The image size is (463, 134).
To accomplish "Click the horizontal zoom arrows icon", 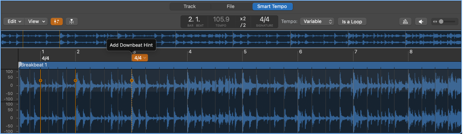I will click(435, 22).
